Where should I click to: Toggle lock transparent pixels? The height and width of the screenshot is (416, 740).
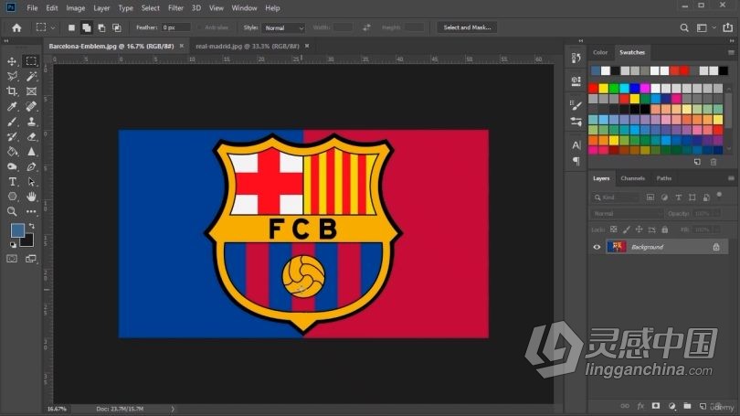click(614, 229)
